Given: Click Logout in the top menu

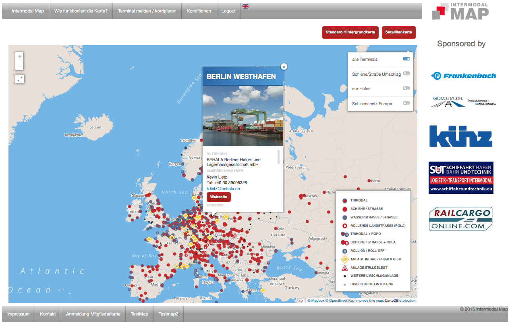Looking at the screenshot, I should [x=228, y=11].
